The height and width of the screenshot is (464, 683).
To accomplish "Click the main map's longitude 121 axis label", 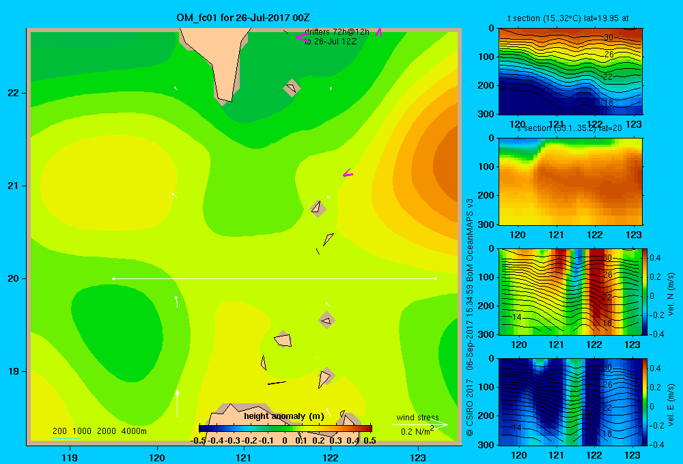I will click(x=244, y=457).
